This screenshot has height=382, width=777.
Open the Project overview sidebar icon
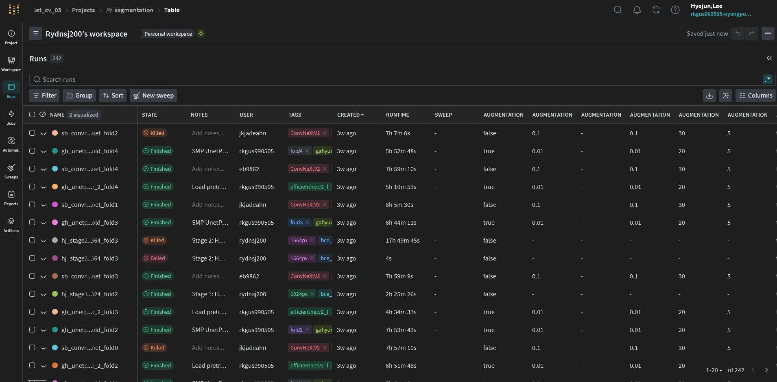tap(11, 37)
